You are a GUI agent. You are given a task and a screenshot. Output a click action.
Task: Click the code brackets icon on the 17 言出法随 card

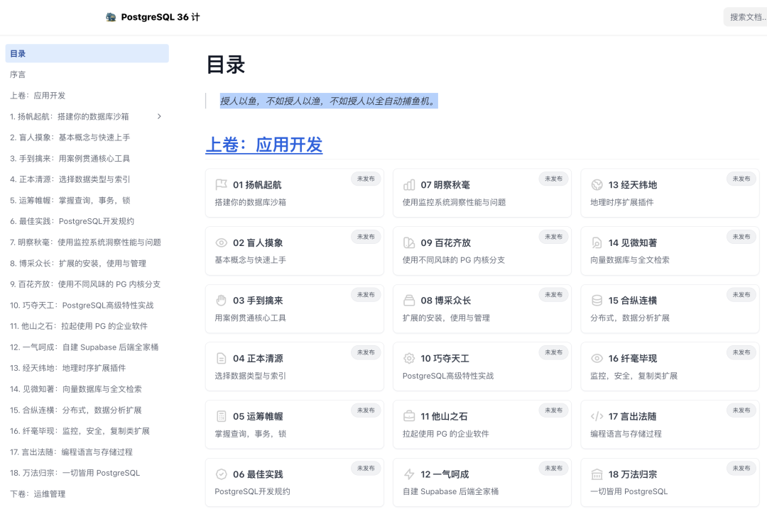tap(597, 416)
